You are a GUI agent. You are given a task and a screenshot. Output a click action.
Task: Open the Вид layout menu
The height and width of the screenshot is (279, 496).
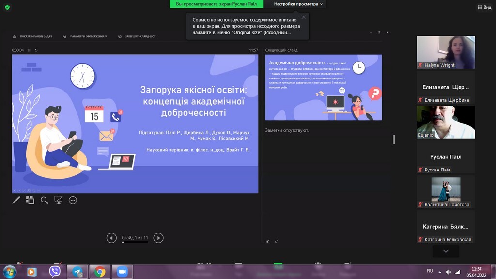coord(484,7)
